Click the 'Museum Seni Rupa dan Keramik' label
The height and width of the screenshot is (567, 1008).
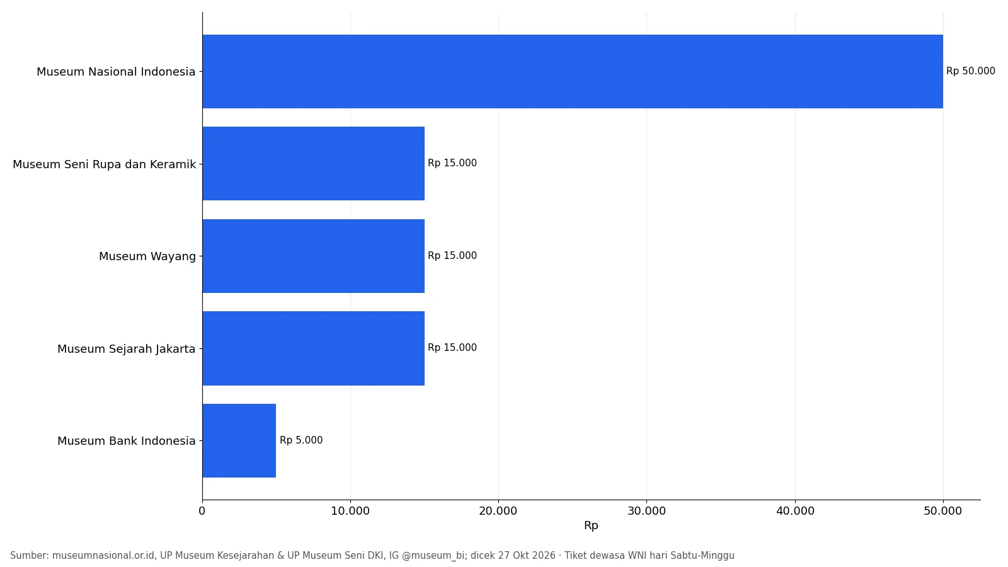pyautogui.click(x=105, y=164)
